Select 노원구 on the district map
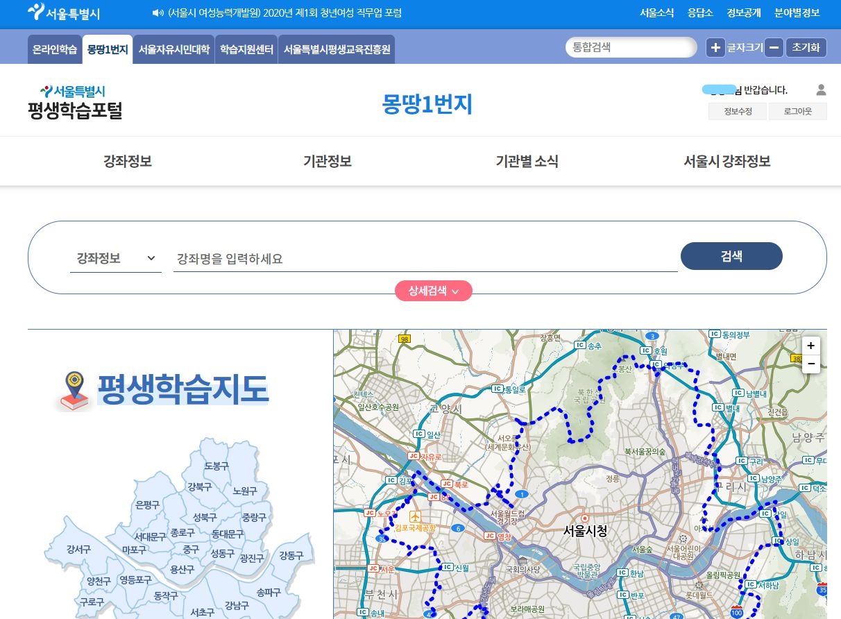This screenshot has height=619, width=841. coord(245,491)
